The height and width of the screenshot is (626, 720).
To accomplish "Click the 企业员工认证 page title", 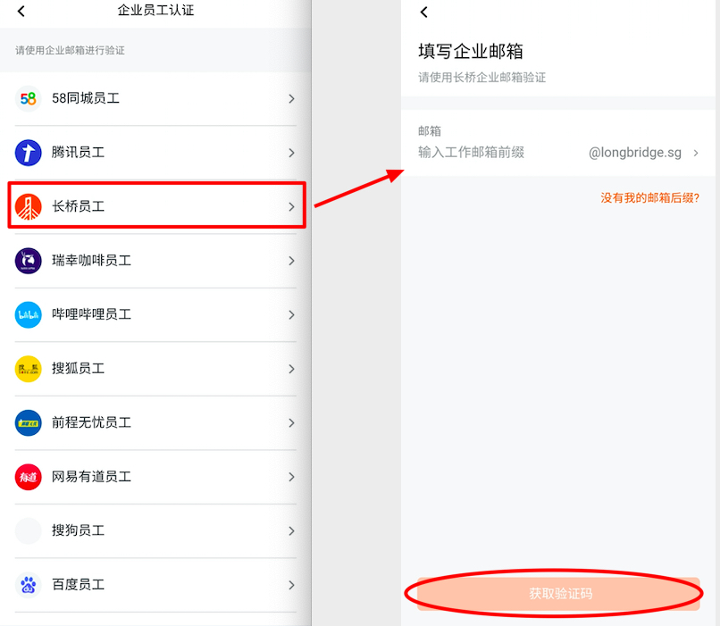I will coord(155,11).
